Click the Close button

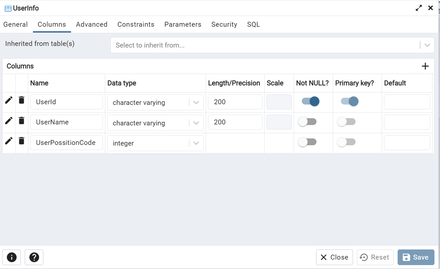pos(334,257)
